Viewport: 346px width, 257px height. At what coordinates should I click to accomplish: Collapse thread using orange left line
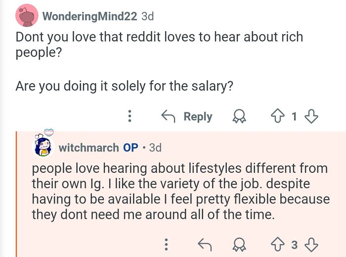click(x=17, y=193)
